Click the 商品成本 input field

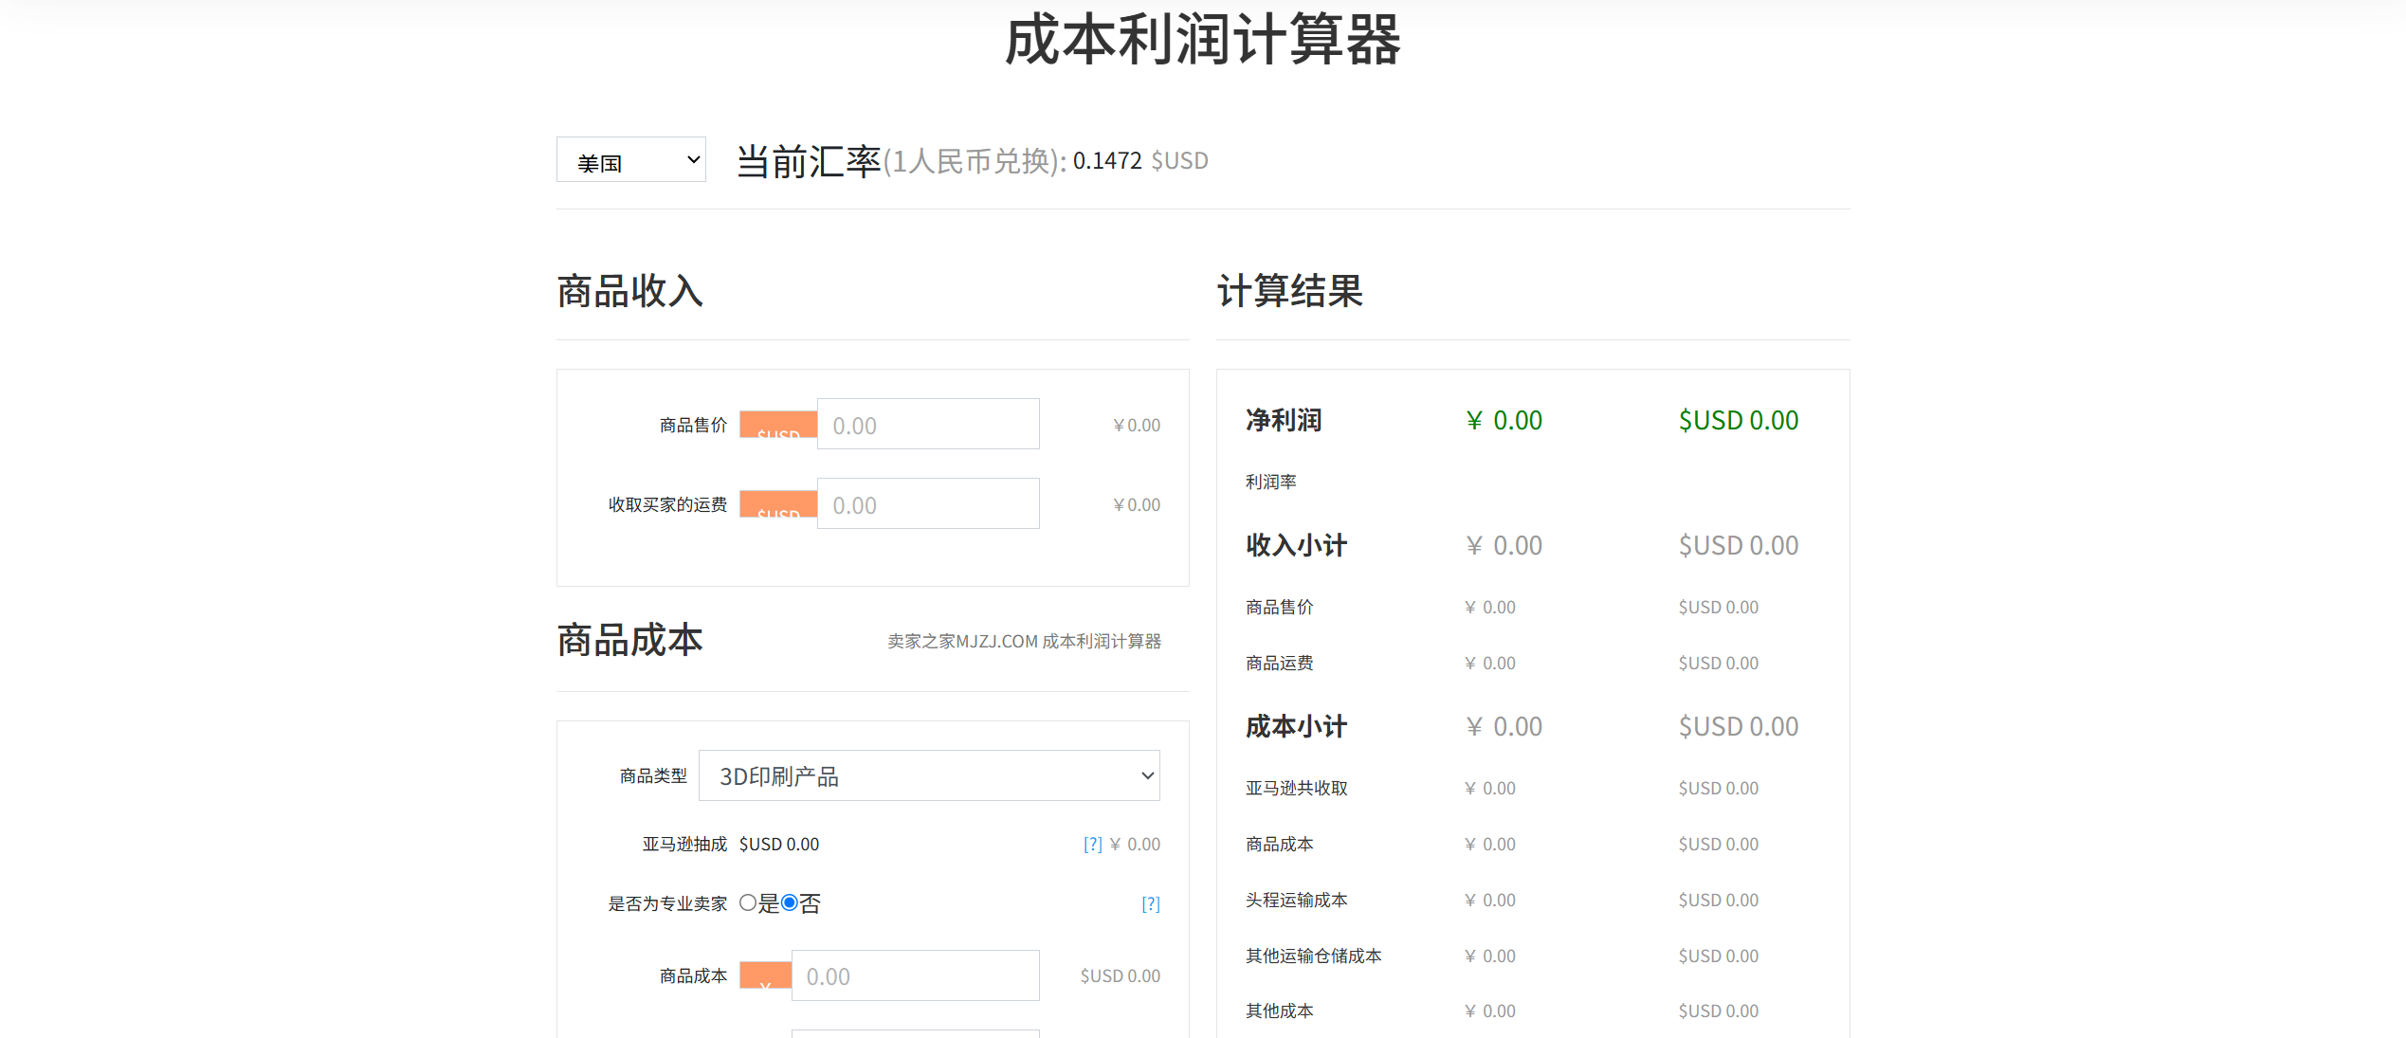pyautogui.click(x=915, y=975)
